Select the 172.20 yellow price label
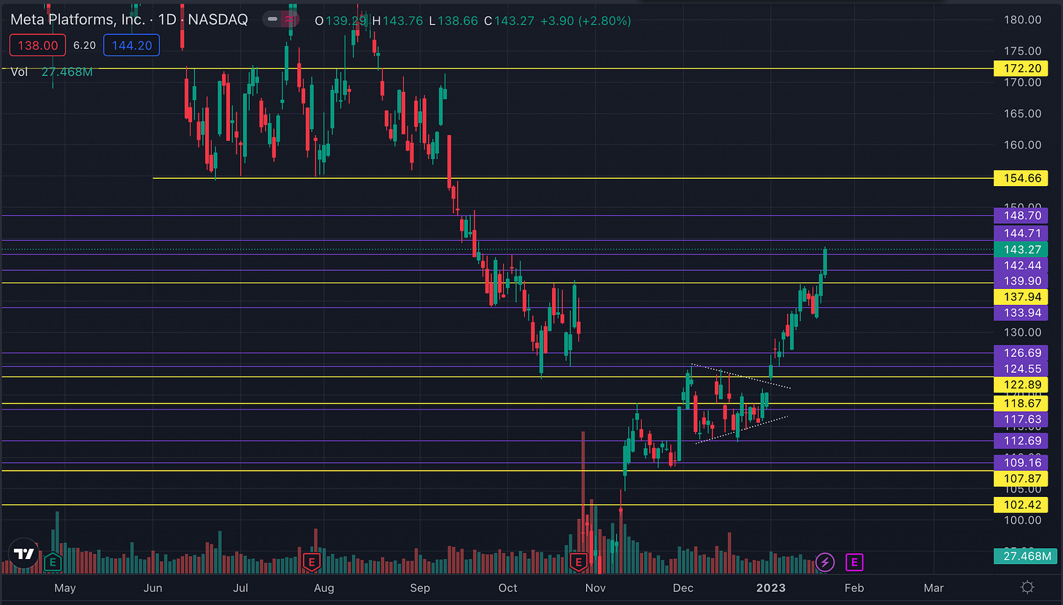The width and height of the screenshot is (1063, 605). pos(1021,69)
